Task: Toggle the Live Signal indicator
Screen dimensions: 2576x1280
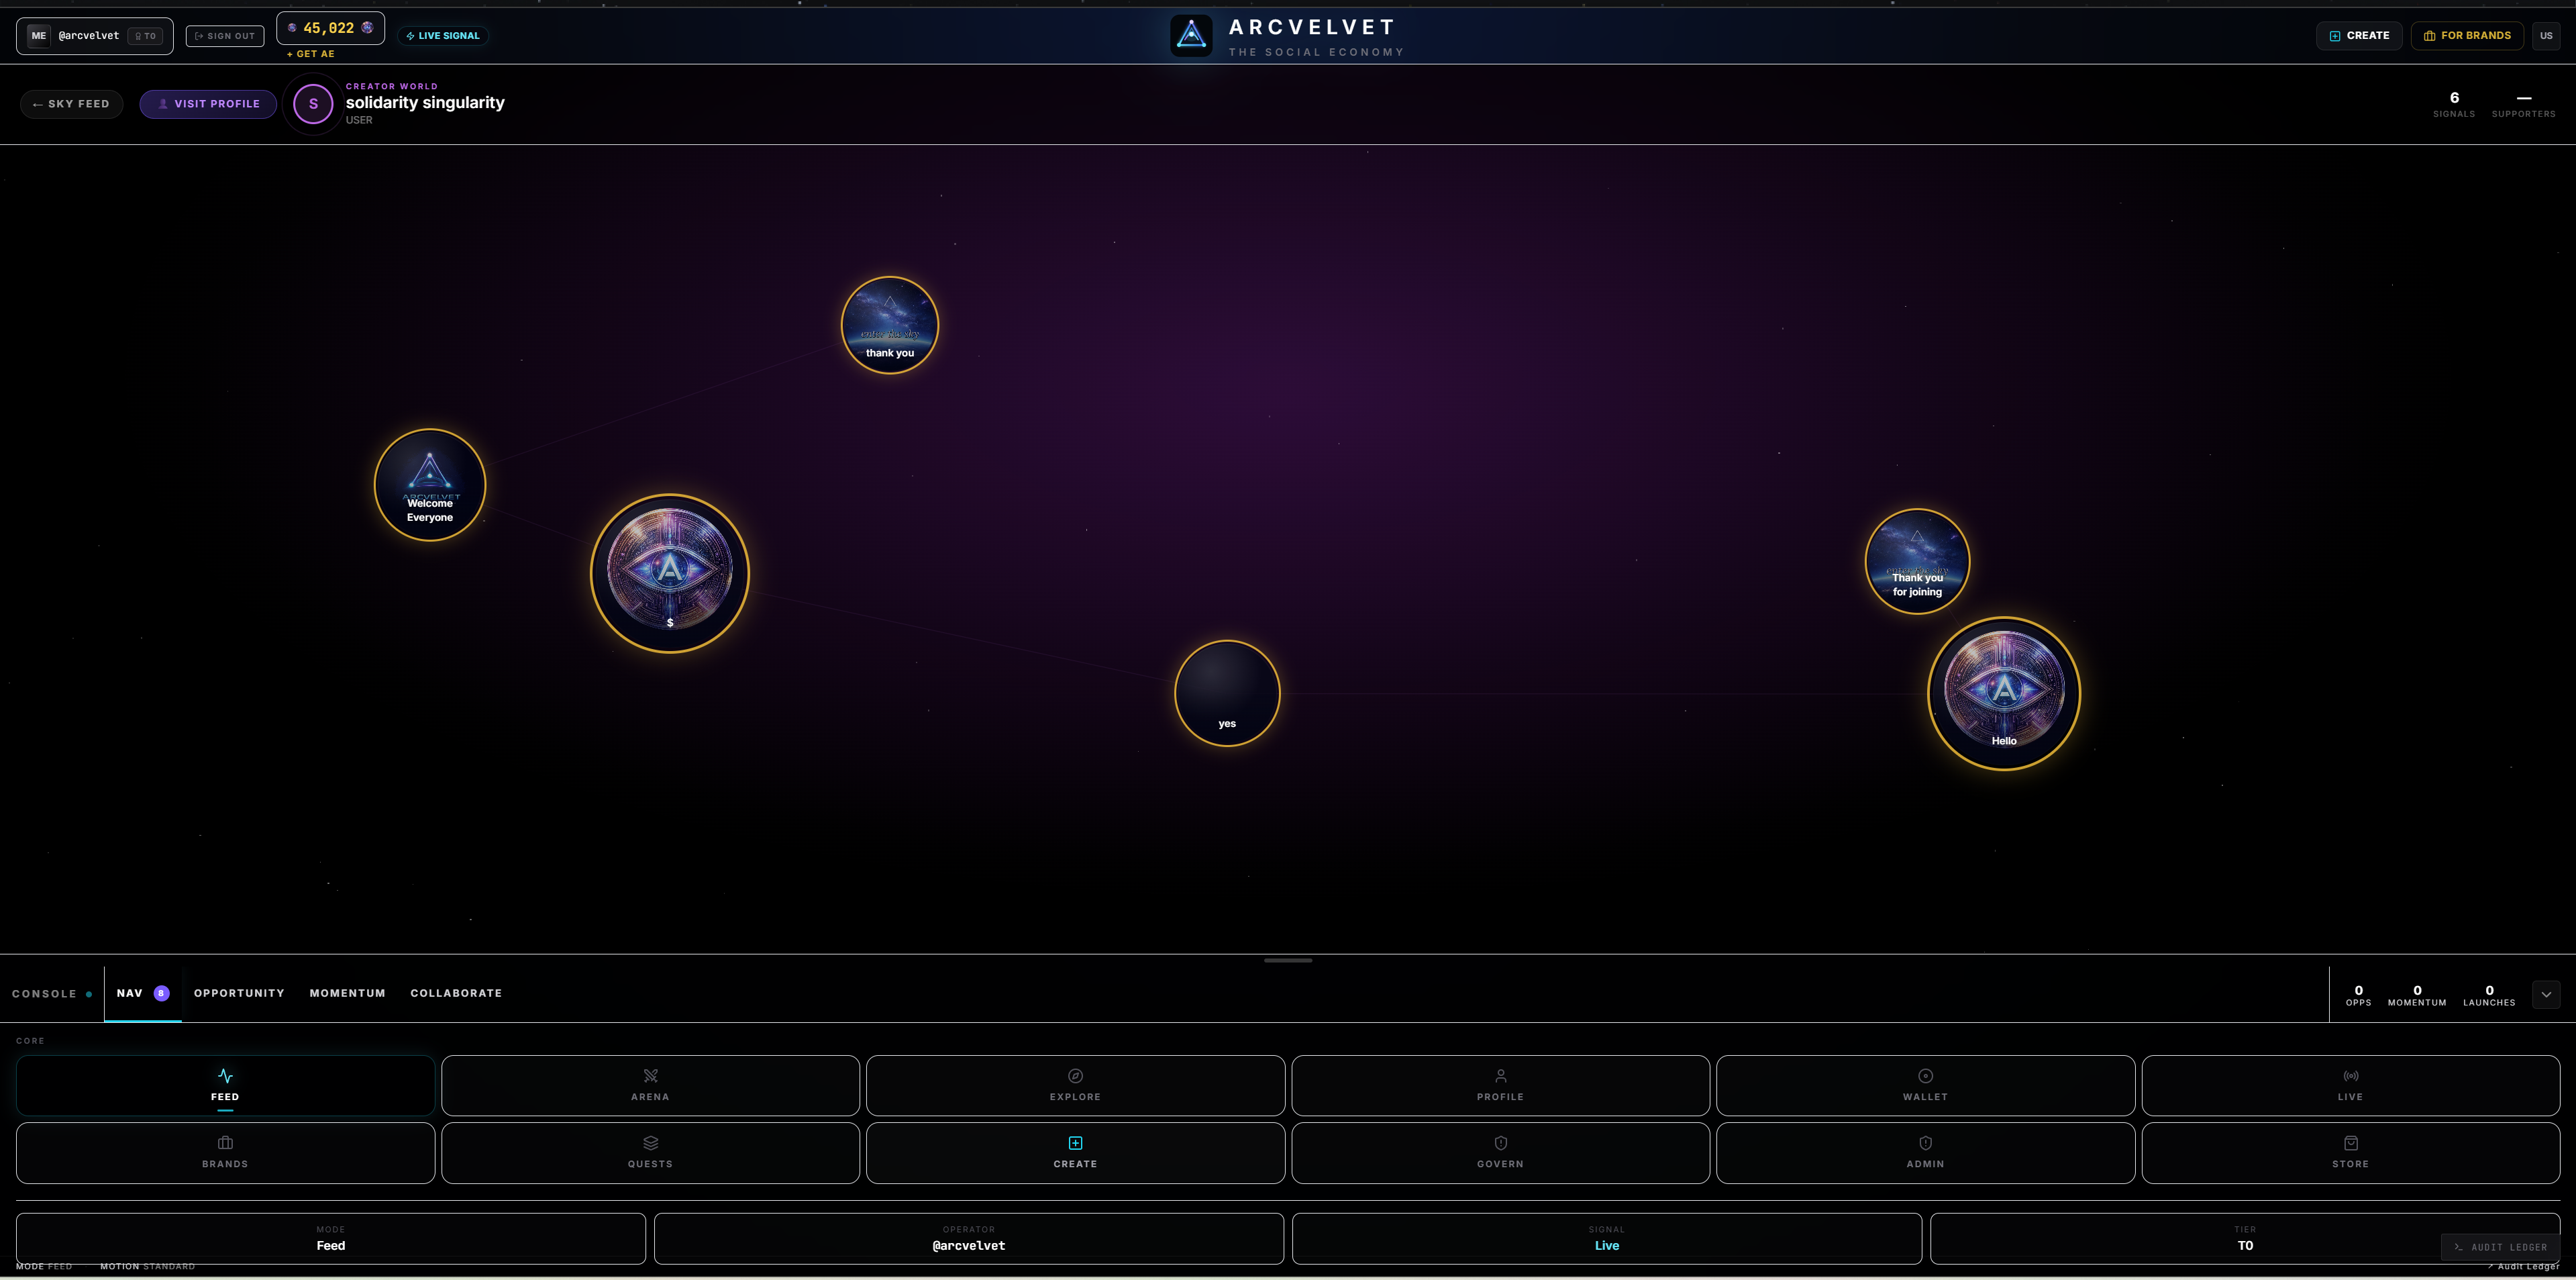Action: (443, 36)
